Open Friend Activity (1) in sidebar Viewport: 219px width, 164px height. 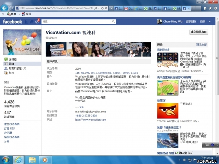[x=15, y=68]
